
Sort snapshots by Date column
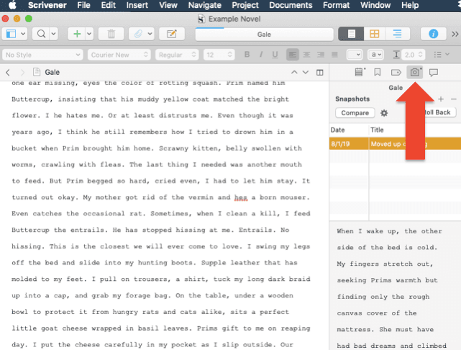pos(349,130)
